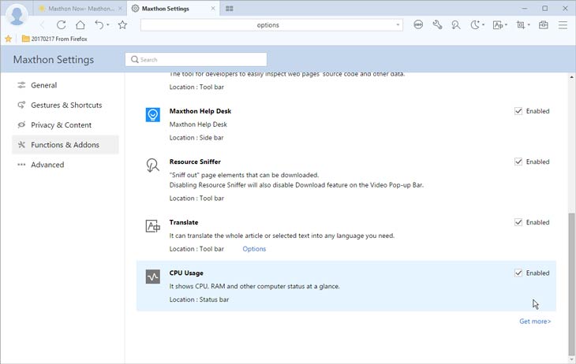Screen dimensions: 576x364
Task: Open the snap screenshot tool icon
Action: click(520, 25)
